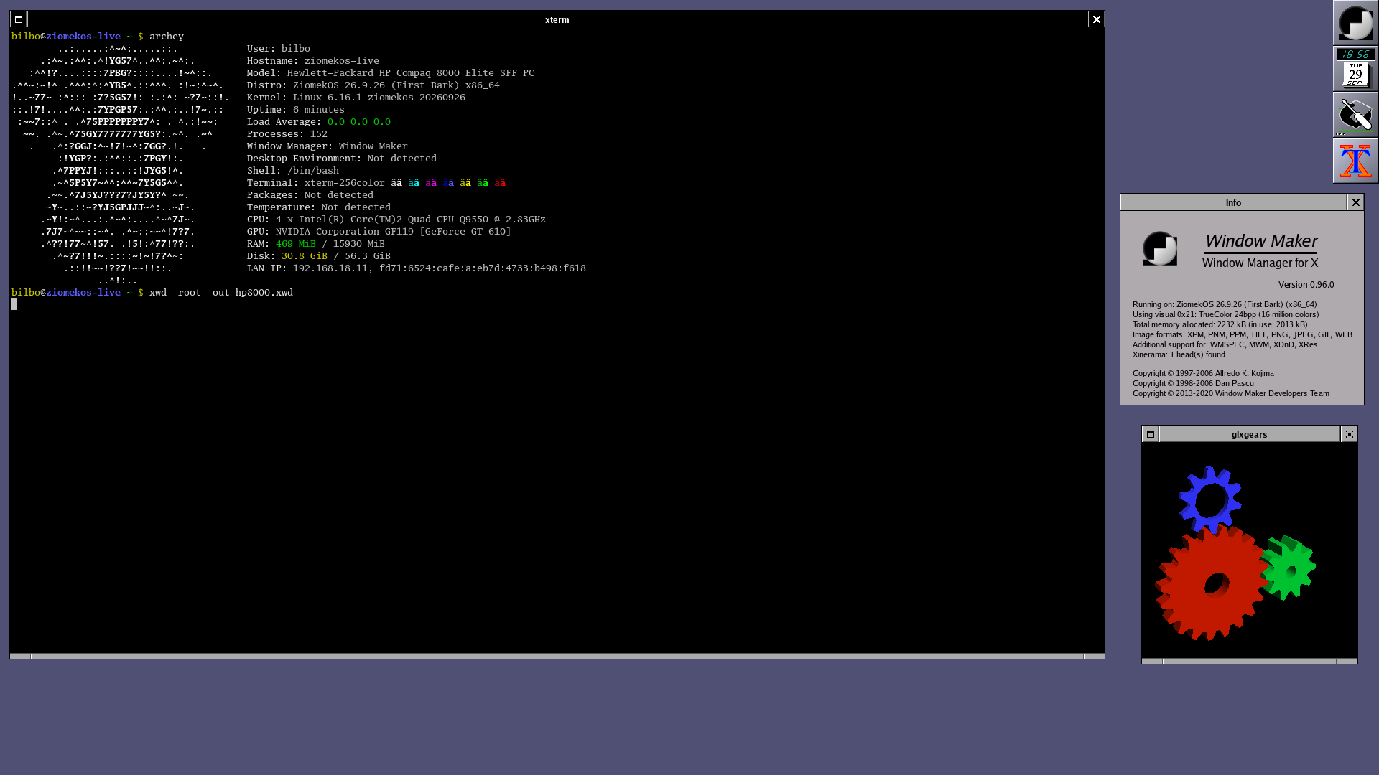Click the 'xwd -root -out hp8000.xwd' command
The width and height of the screenshot is (1379, 775).
pos(221,293)
